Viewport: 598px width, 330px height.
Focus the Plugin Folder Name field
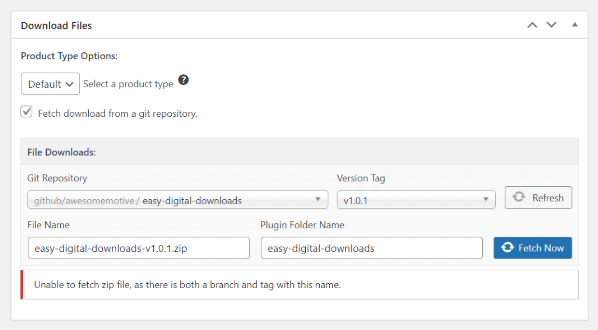tap(372, 248)
